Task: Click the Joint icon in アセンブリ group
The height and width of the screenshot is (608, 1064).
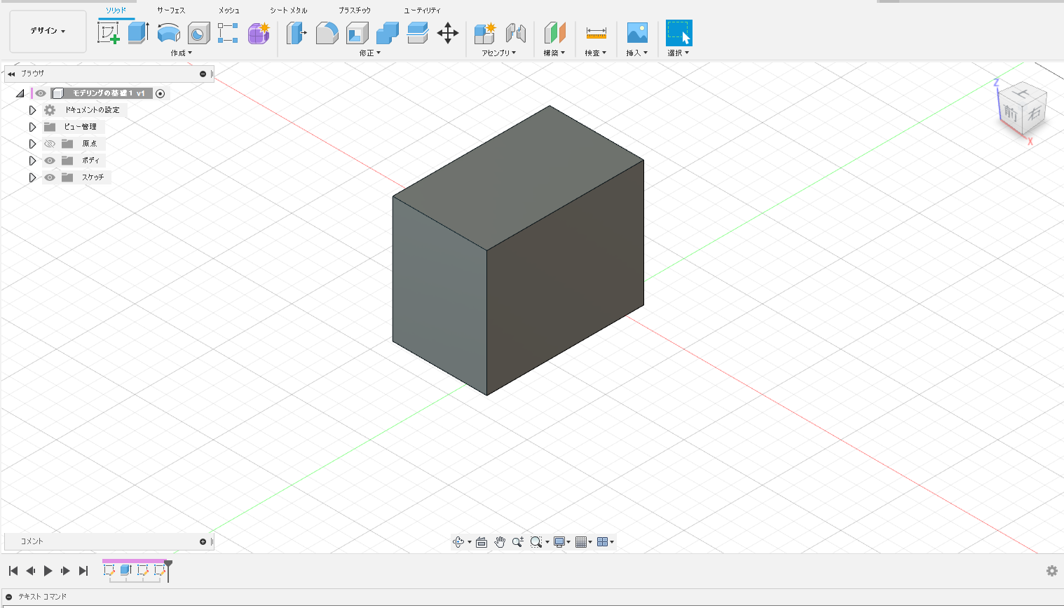Action: coord(515,32)
